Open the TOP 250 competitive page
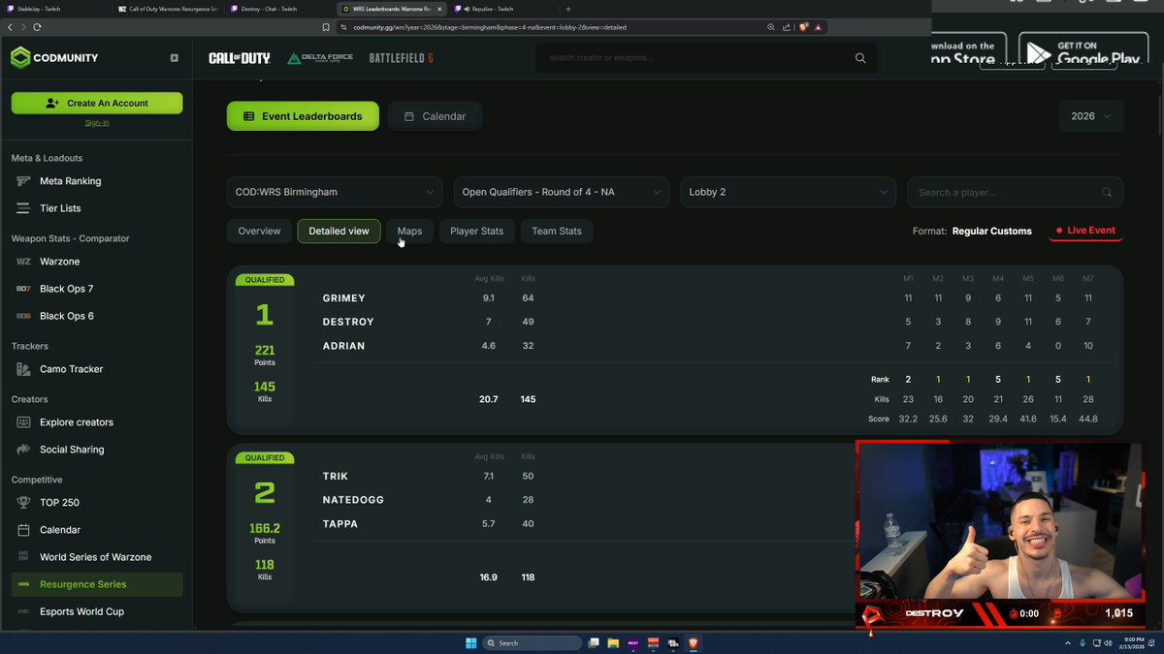1164x654 pixels. [x=59, y=503]
